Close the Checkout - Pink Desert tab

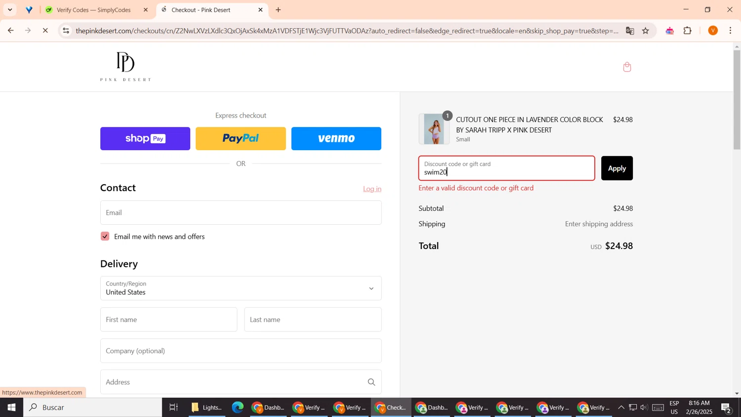pyautogui.click(x=260, y=10)
